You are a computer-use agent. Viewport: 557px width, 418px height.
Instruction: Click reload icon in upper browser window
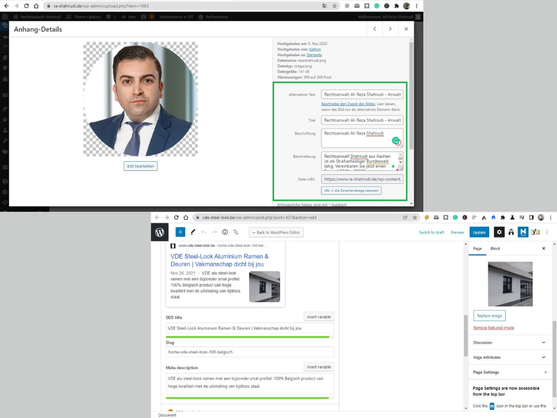(x=26, y=6)
